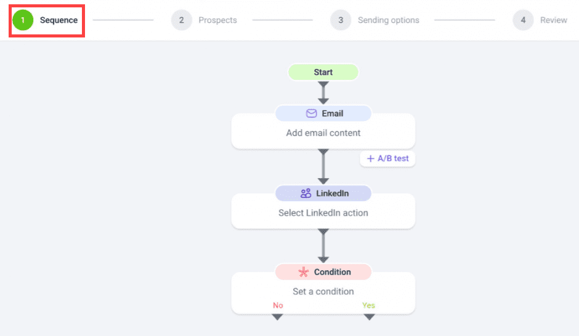Click the envelope icon in Email step
This screenshot has height=336, width=579.
311,114
